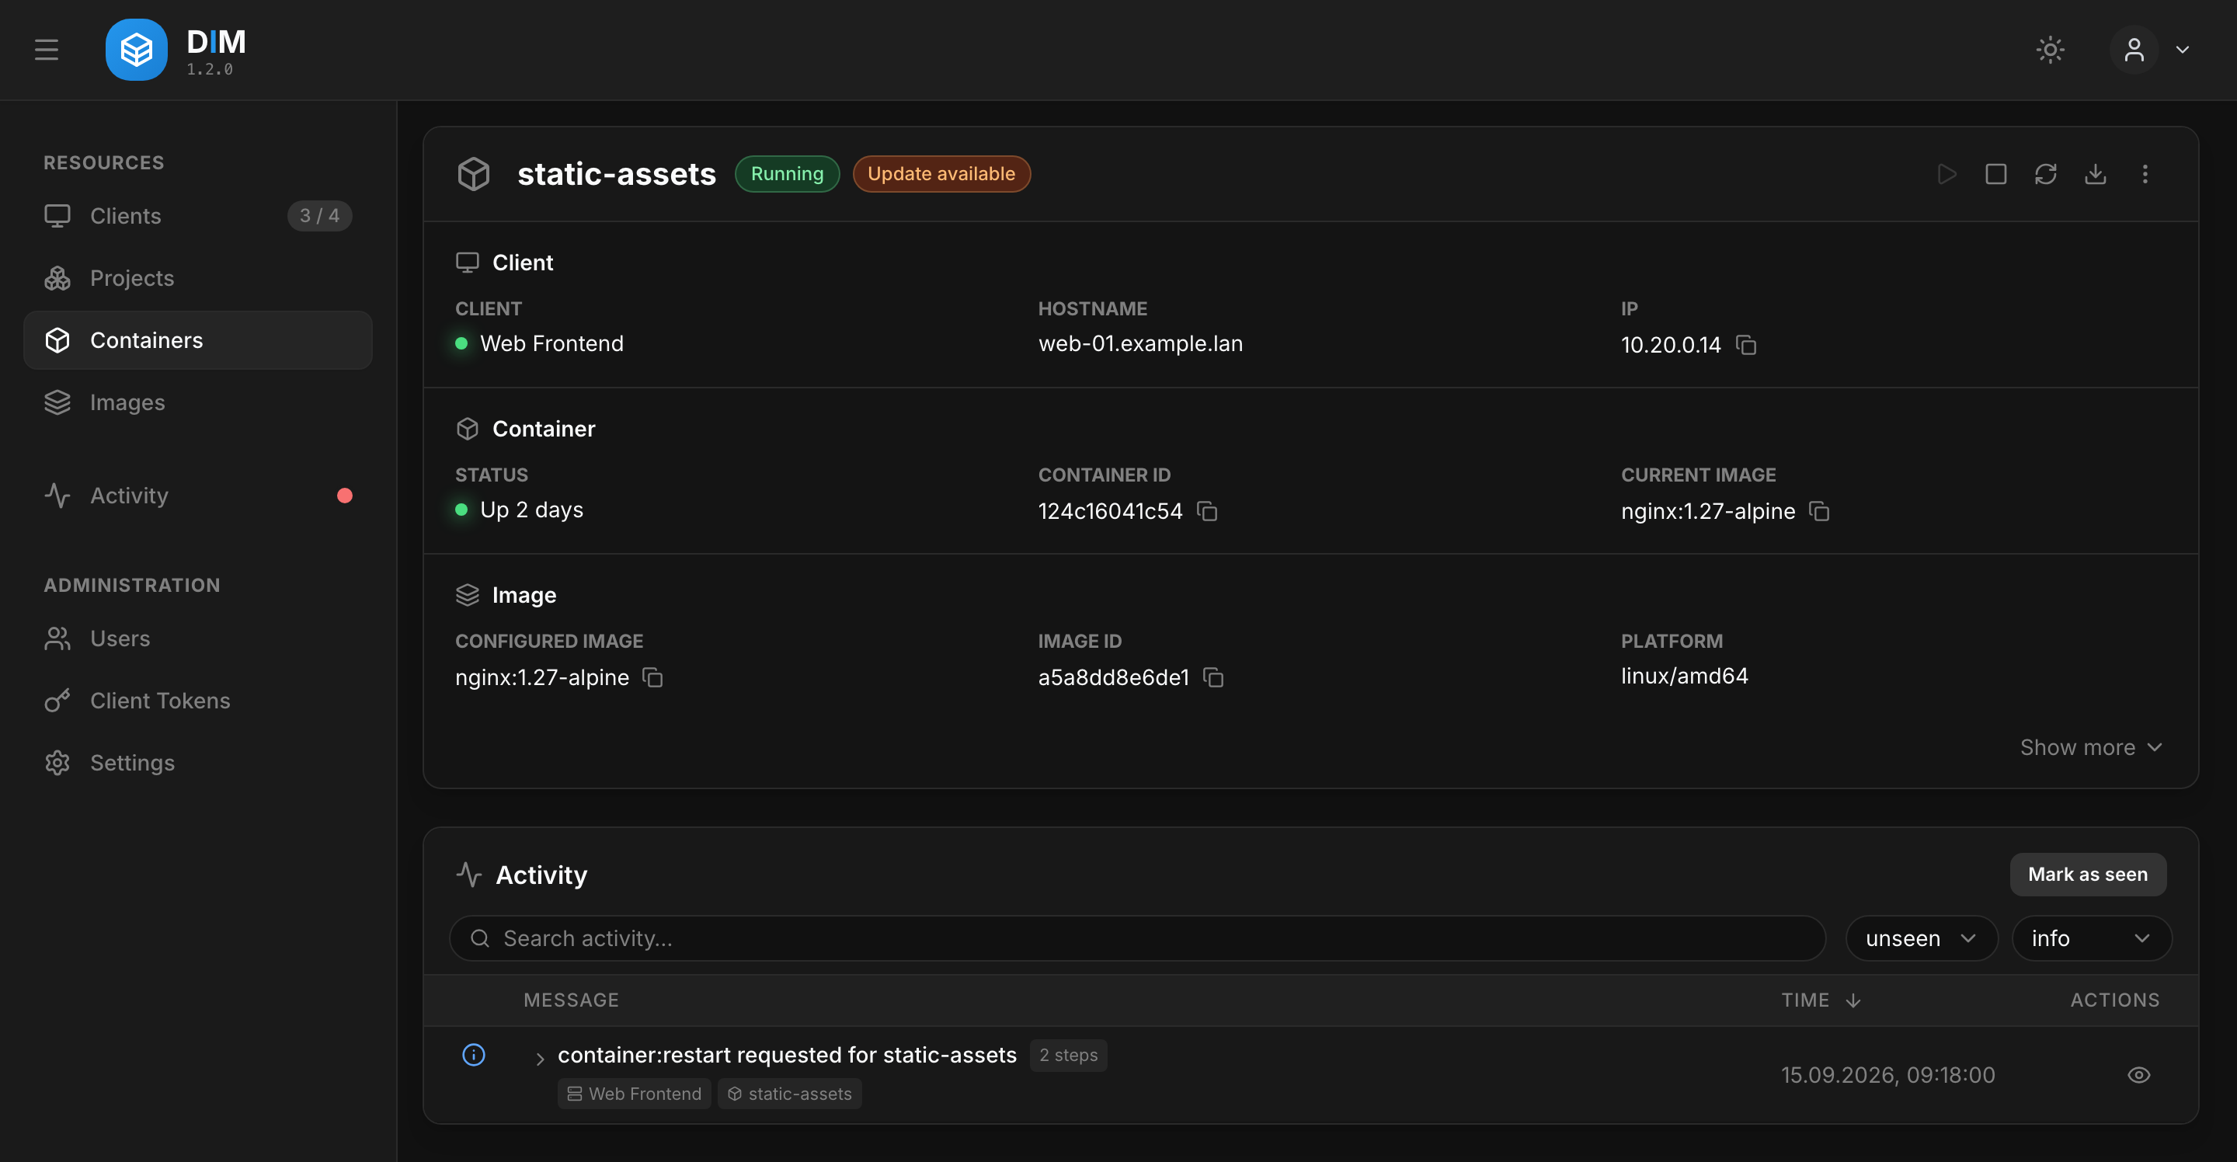The height and width of the screenshot is (1162, 2237).
Task: Go to Clients in sidebar
Action: [x=198, y=215]
